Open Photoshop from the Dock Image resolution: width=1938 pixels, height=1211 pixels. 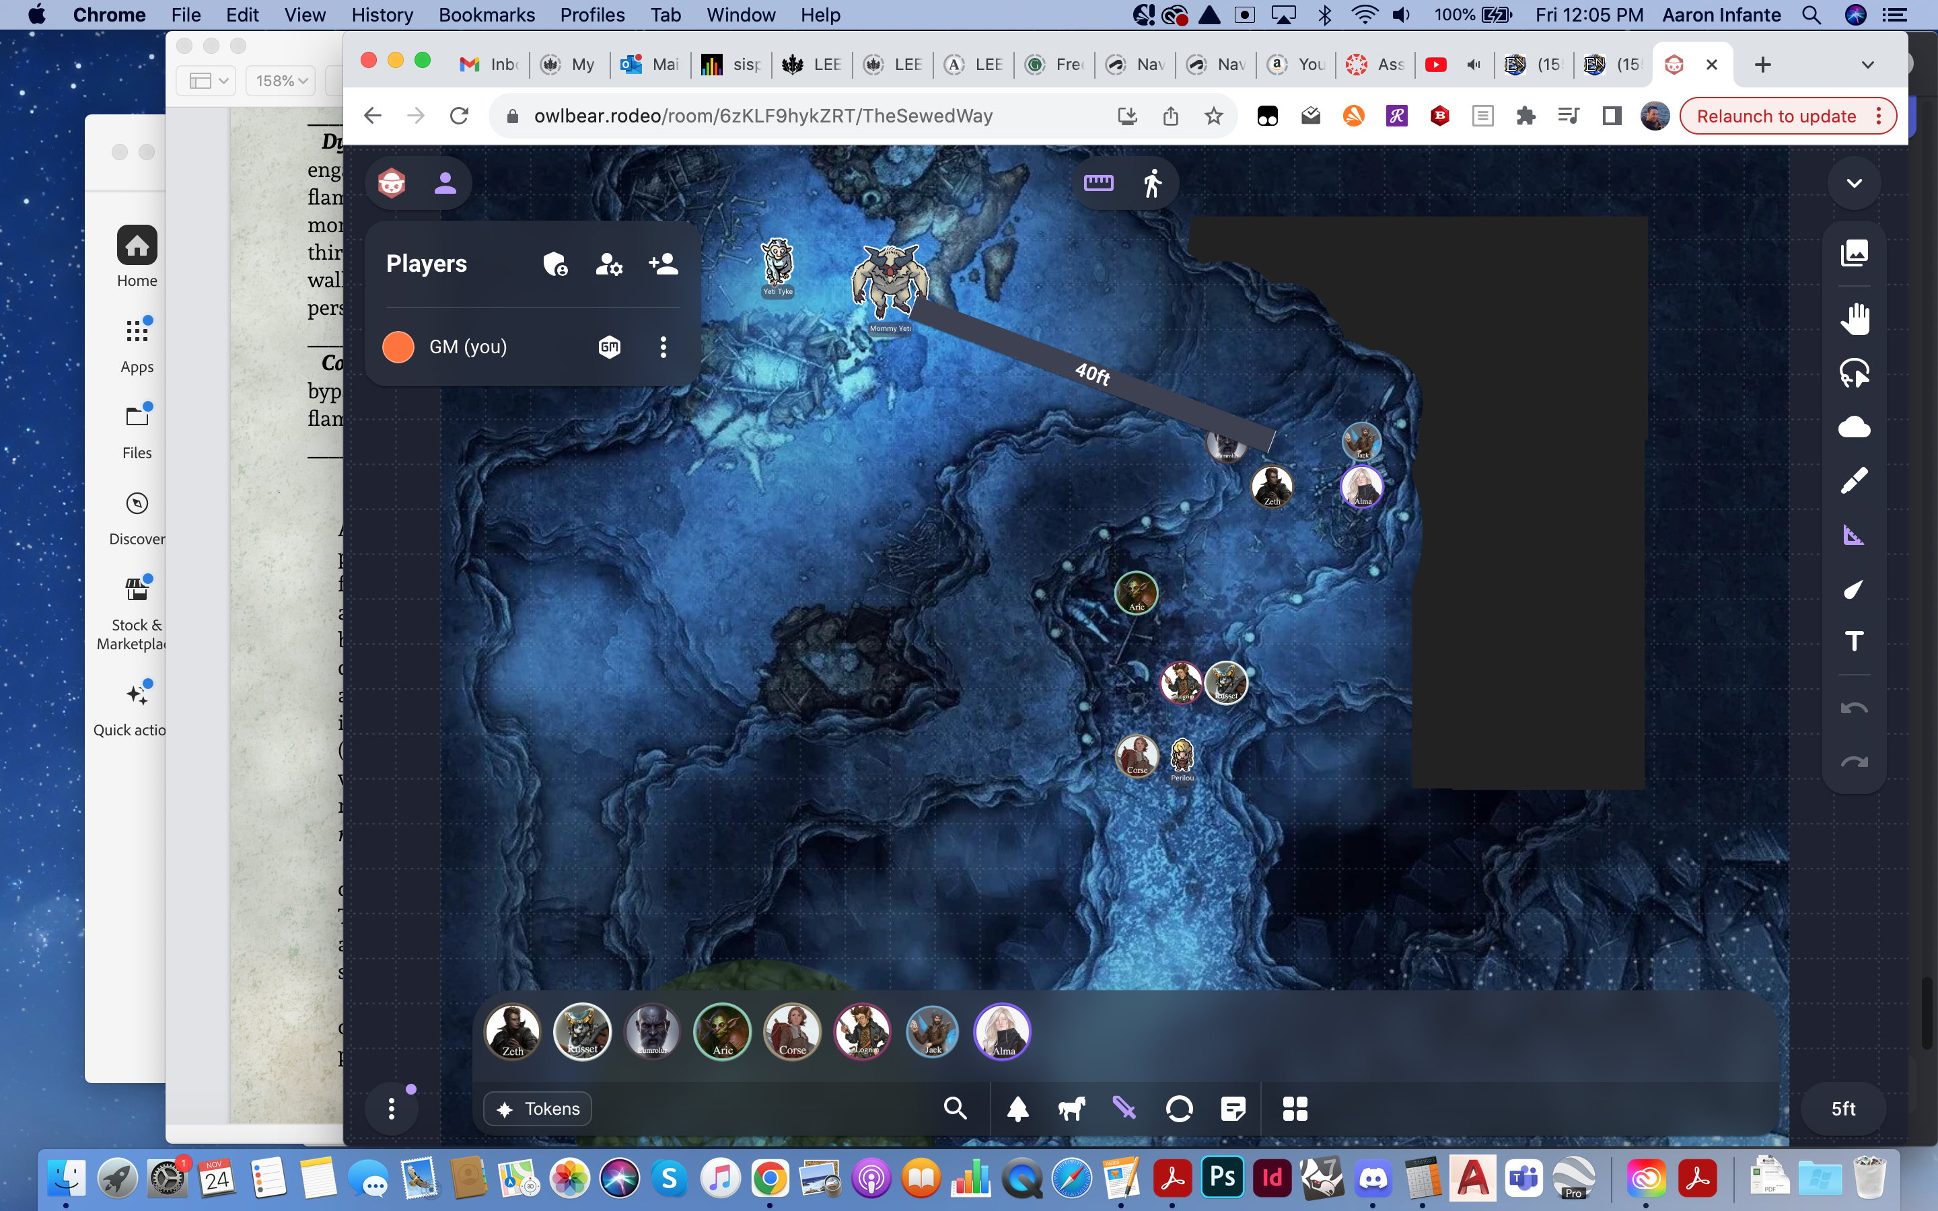pos(1222,1177)
